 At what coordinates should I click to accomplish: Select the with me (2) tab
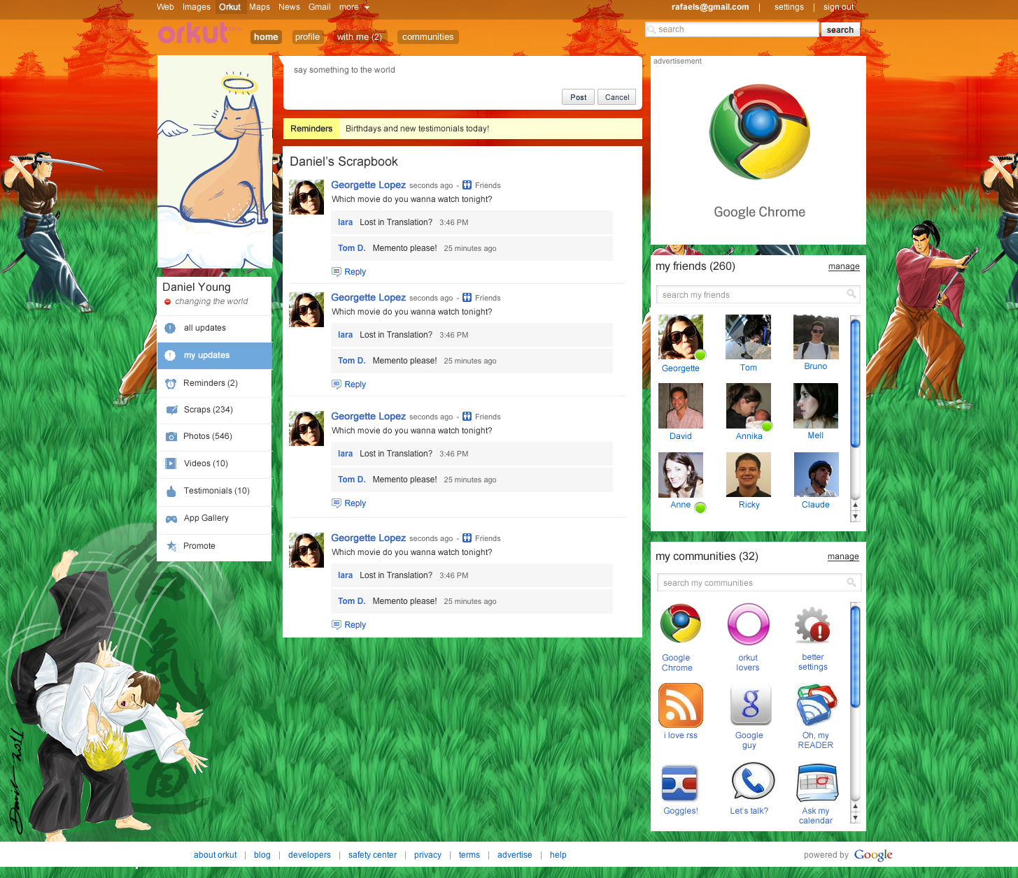coord(359,37)
